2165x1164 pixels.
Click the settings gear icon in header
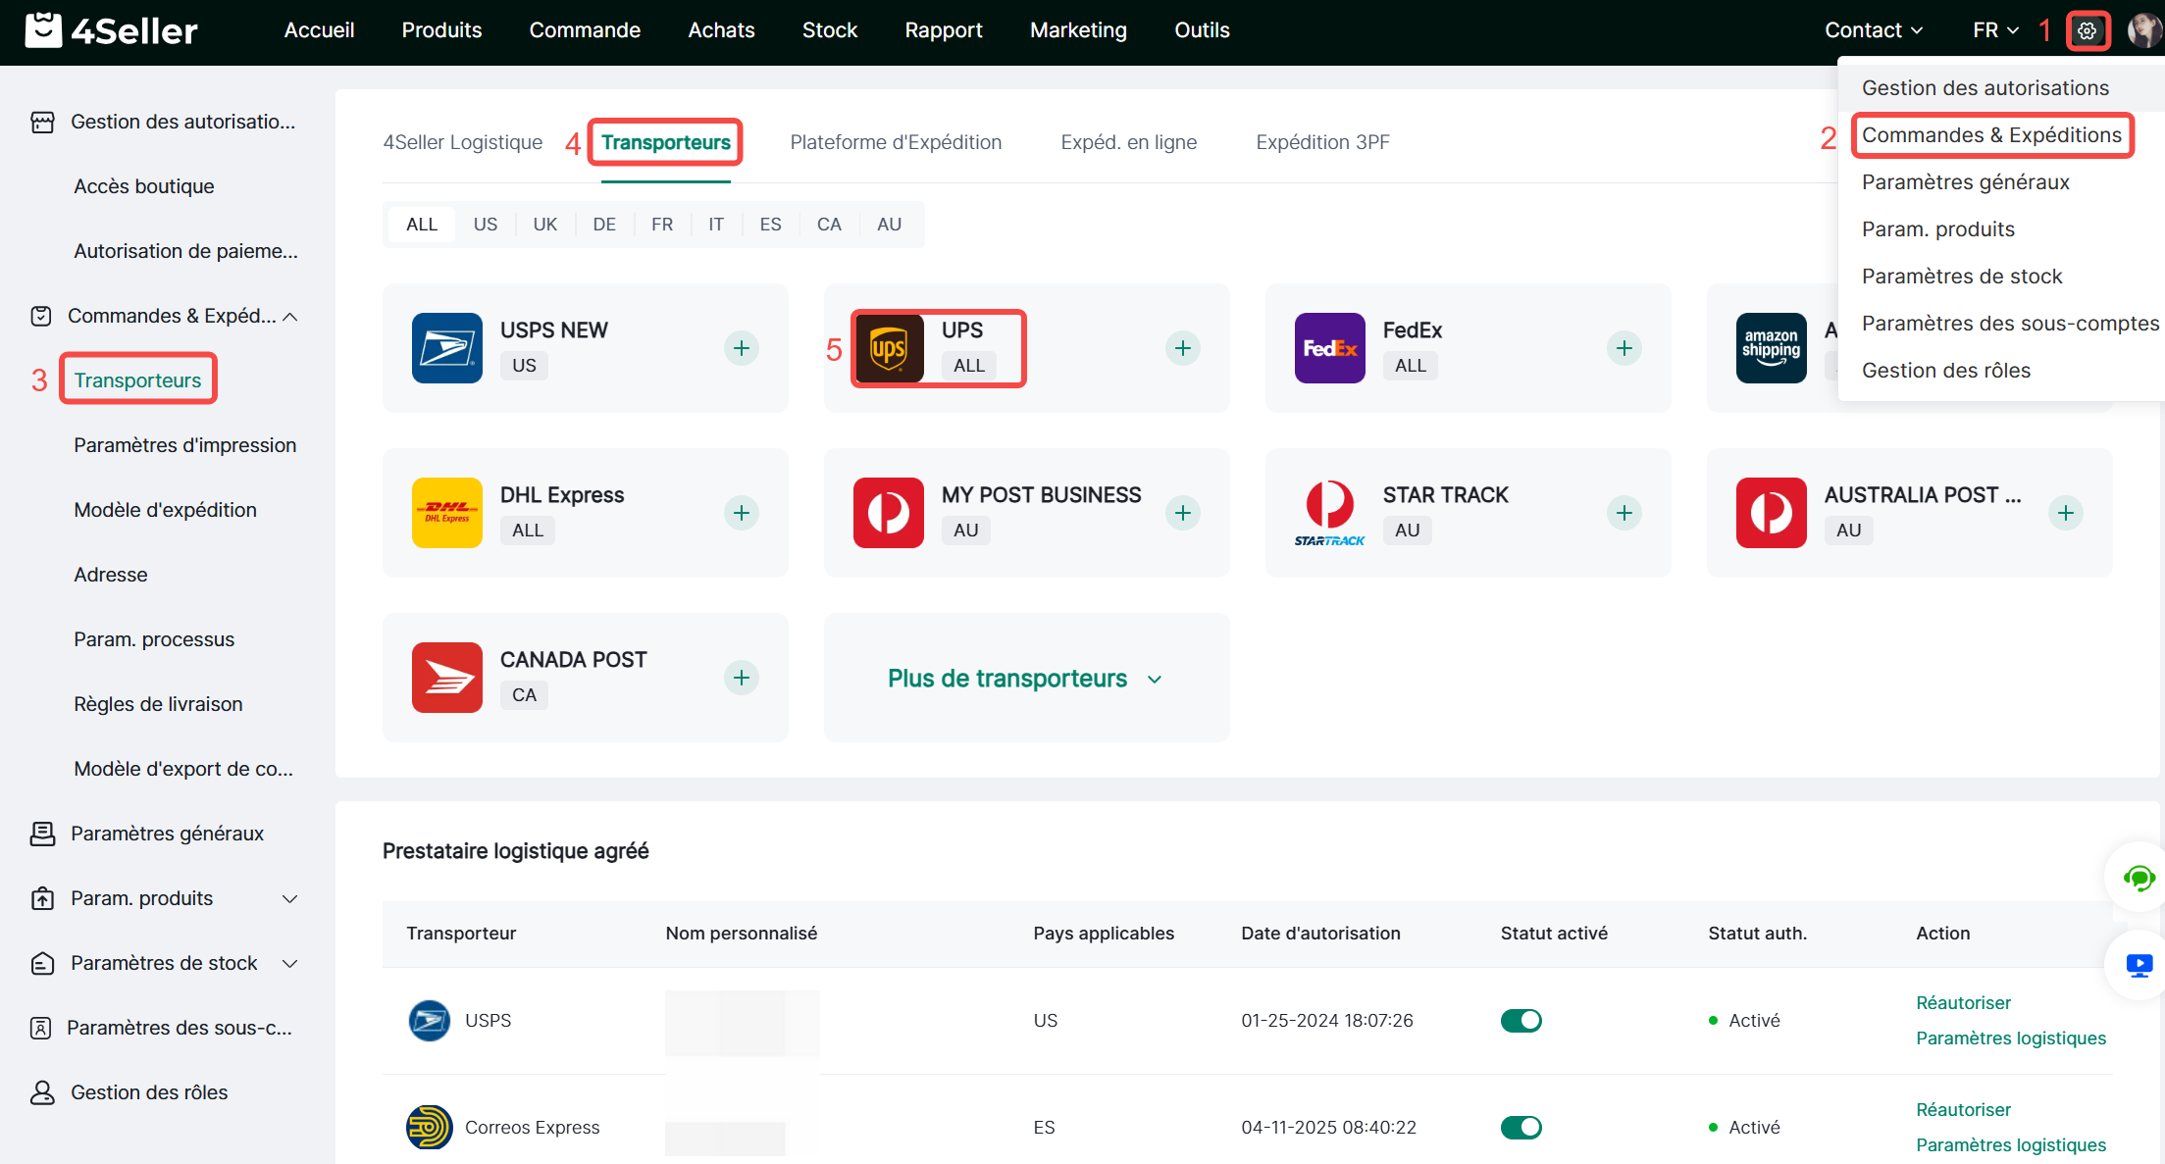pos(2087,30)
